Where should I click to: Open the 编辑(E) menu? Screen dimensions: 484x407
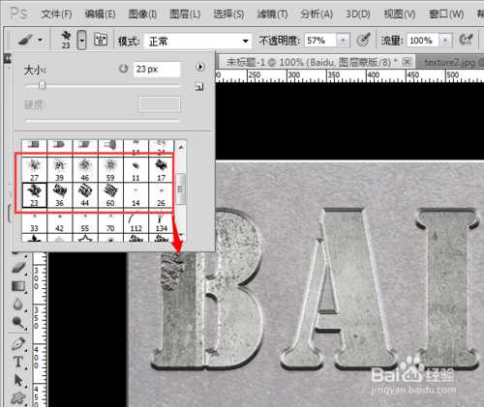pos(100,14)
